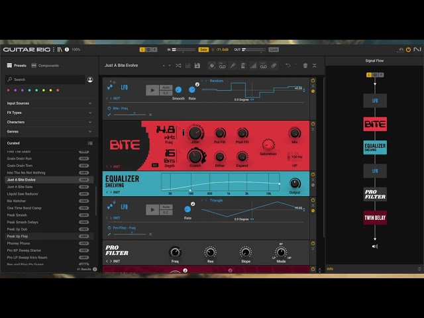This screenshot has width=424, height=318.
Task: Toggle Bite - Freq modulation assignment
Action: [x=109, y=108]
